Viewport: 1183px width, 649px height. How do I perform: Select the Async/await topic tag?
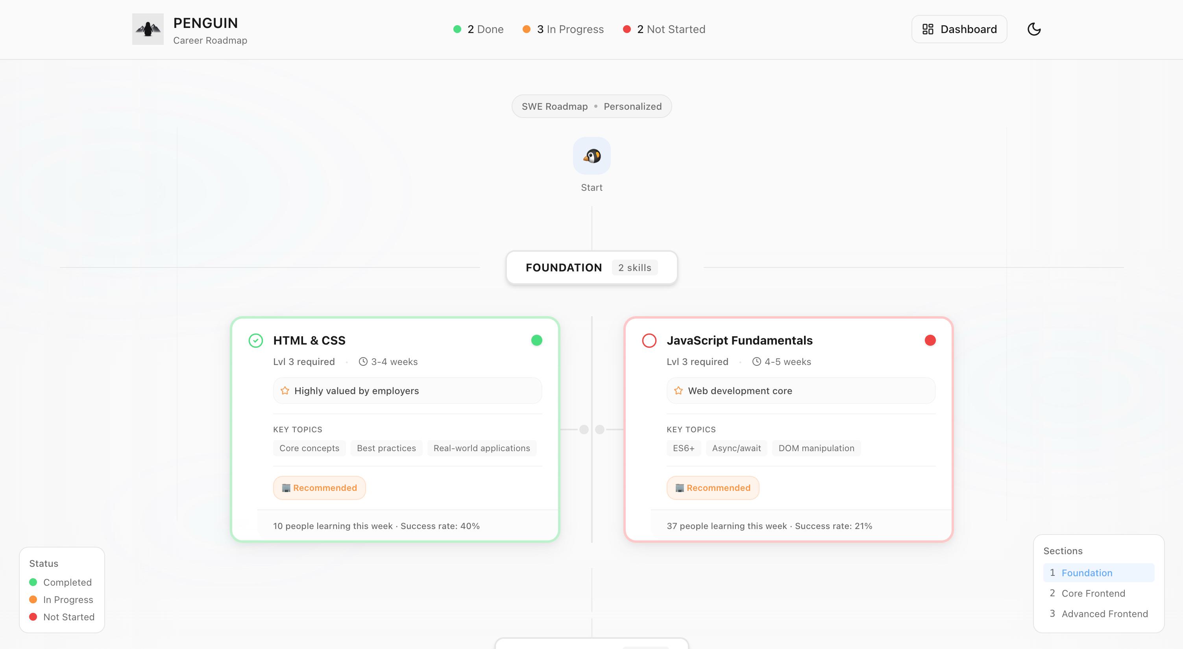(736, 448)
